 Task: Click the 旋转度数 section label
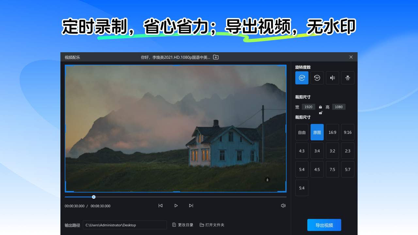point(303,67)
